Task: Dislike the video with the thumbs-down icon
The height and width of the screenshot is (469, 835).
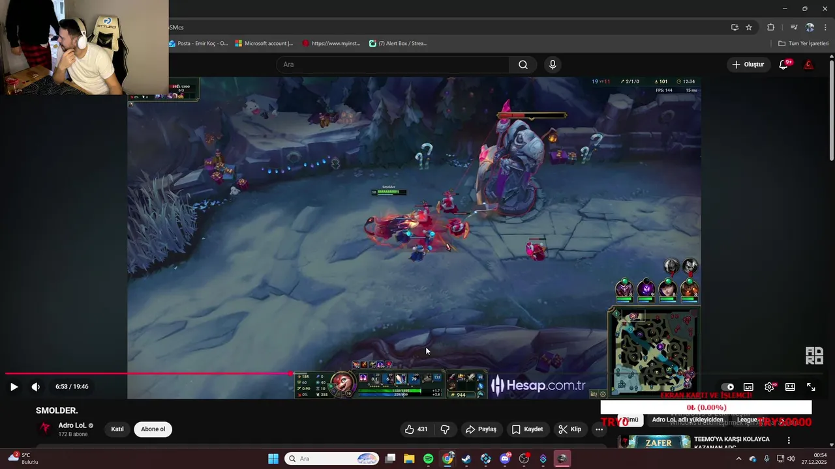Action: (x=446, y=429)
